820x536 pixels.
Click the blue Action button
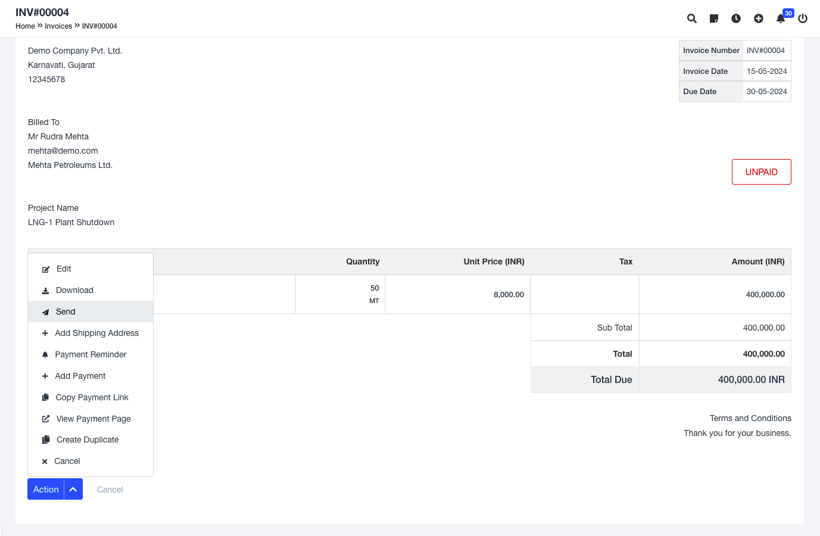point(46,490)
